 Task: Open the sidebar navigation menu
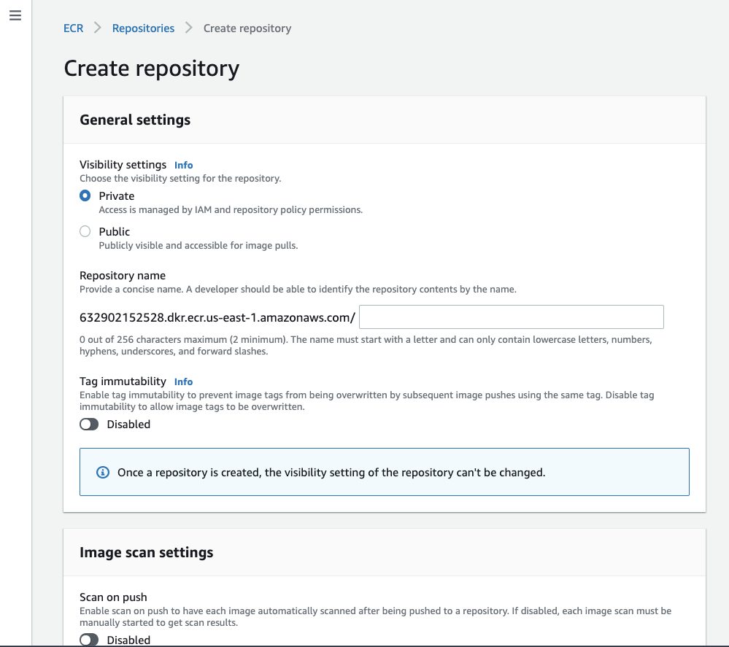tap(15, 15)
